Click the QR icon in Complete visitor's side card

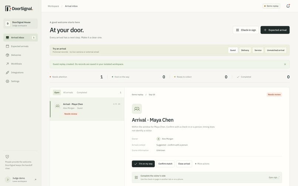(x=136, y=178)
